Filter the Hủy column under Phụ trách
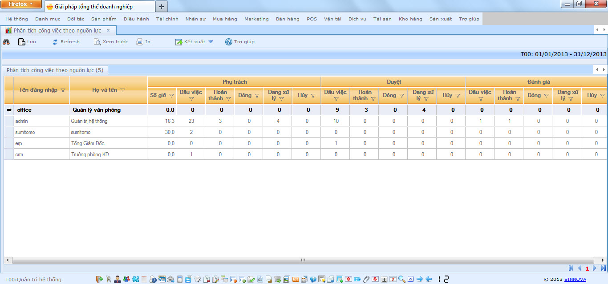Viewport: 608px width, 284px height. (x=313, y=96)
